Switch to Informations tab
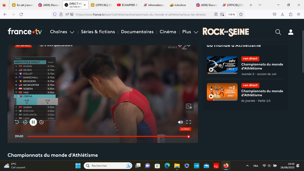This screenshot has width=304, height=171. coord(154,5)
